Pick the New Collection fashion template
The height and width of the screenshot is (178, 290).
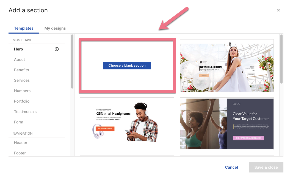point(227,65)
